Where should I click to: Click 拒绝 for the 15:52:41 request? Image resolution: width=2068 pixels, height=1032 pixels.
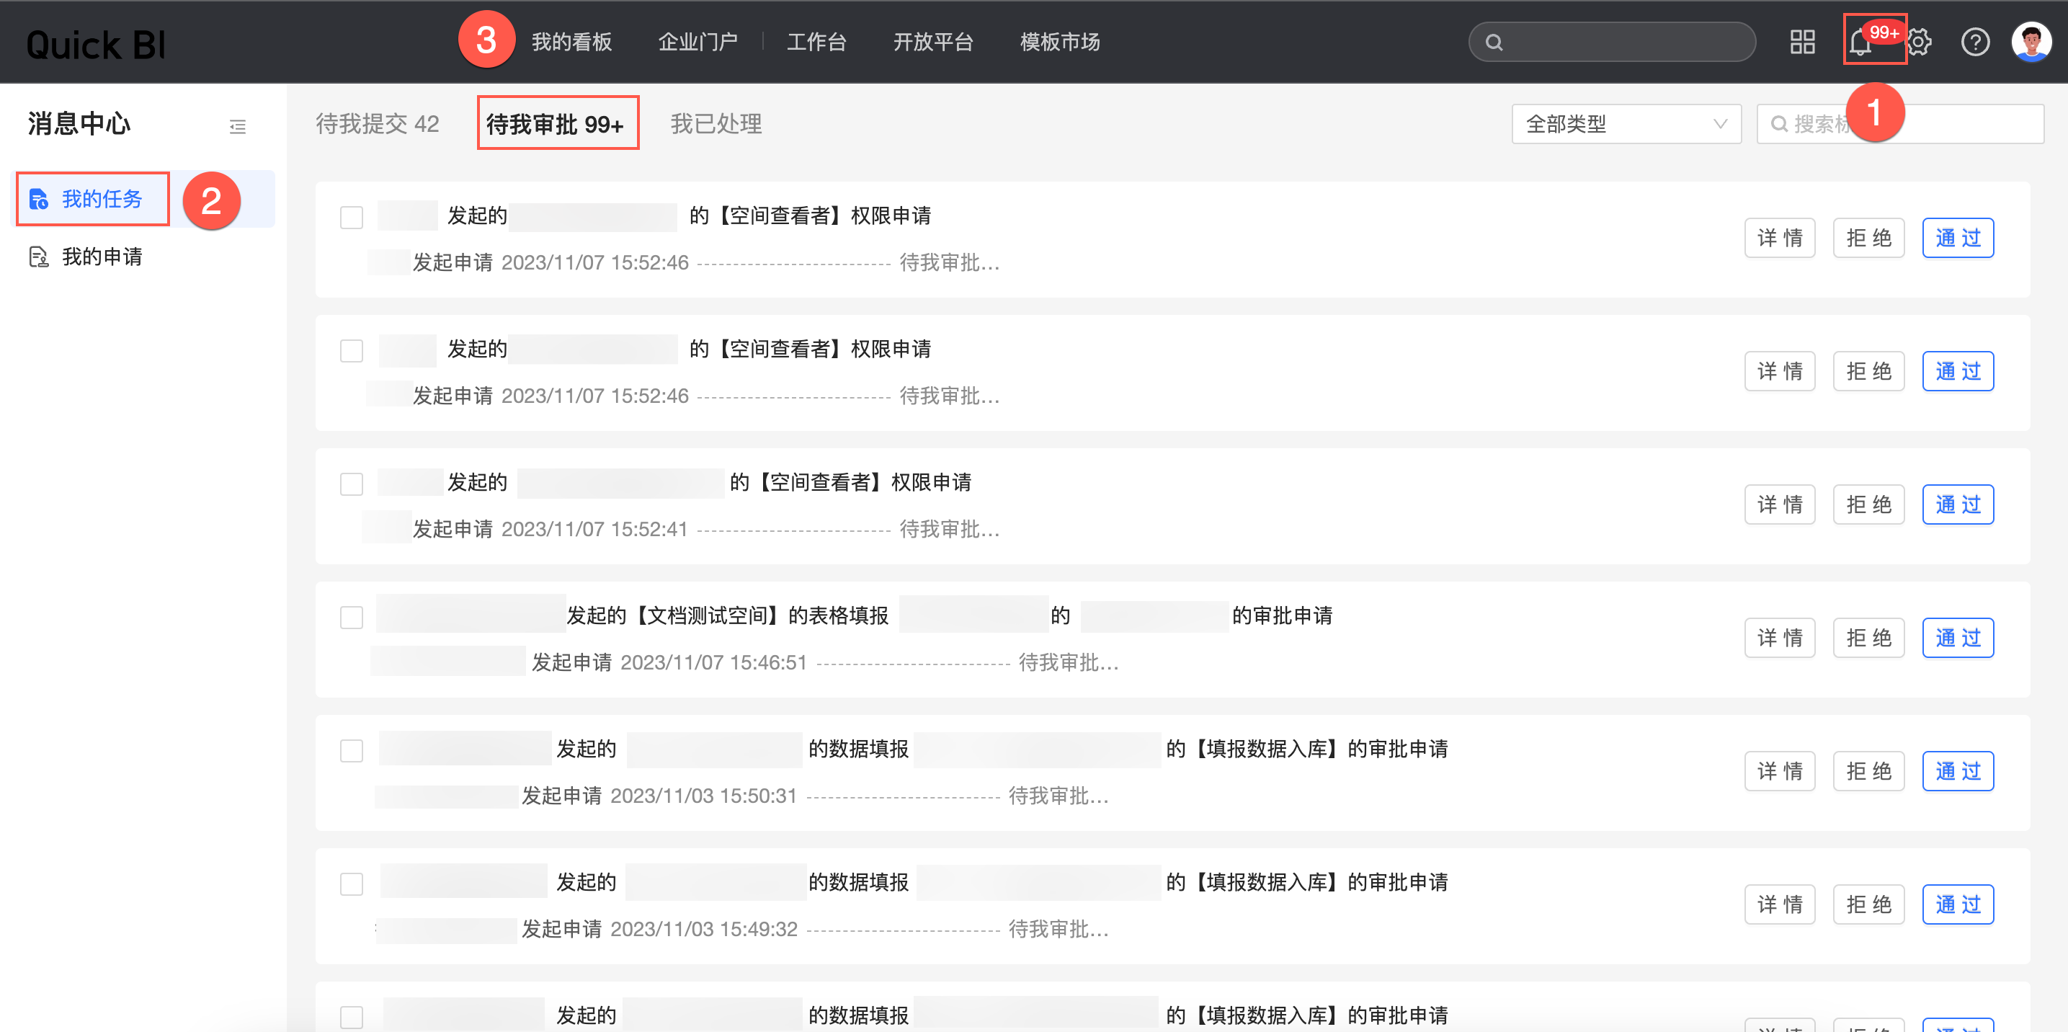click(x=1869, y=504)
